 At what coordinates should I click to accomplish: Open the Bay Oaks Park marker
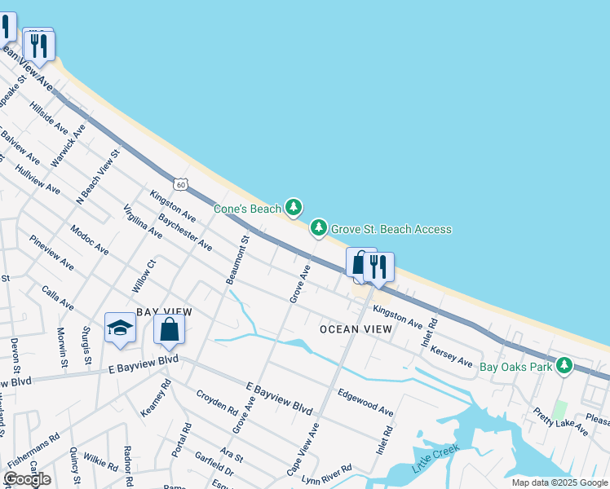pos(564,366)
